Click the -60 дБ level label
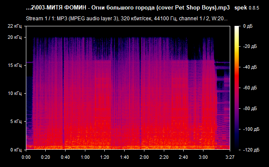269x167 pixels. click(x=250, y=88)
